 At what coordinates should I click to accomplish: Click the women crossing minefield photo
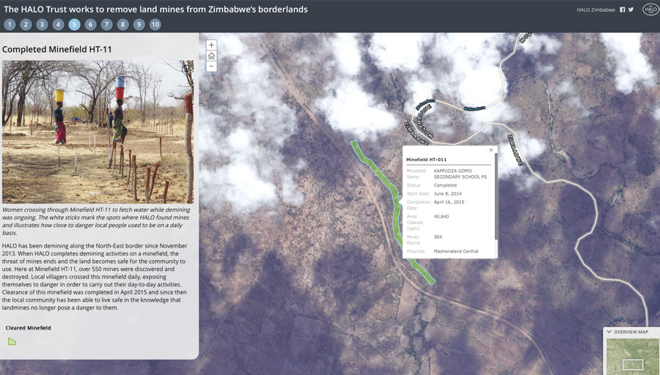98,132
